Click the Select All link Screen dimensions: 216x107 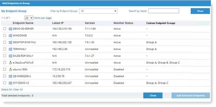(7, 90)
